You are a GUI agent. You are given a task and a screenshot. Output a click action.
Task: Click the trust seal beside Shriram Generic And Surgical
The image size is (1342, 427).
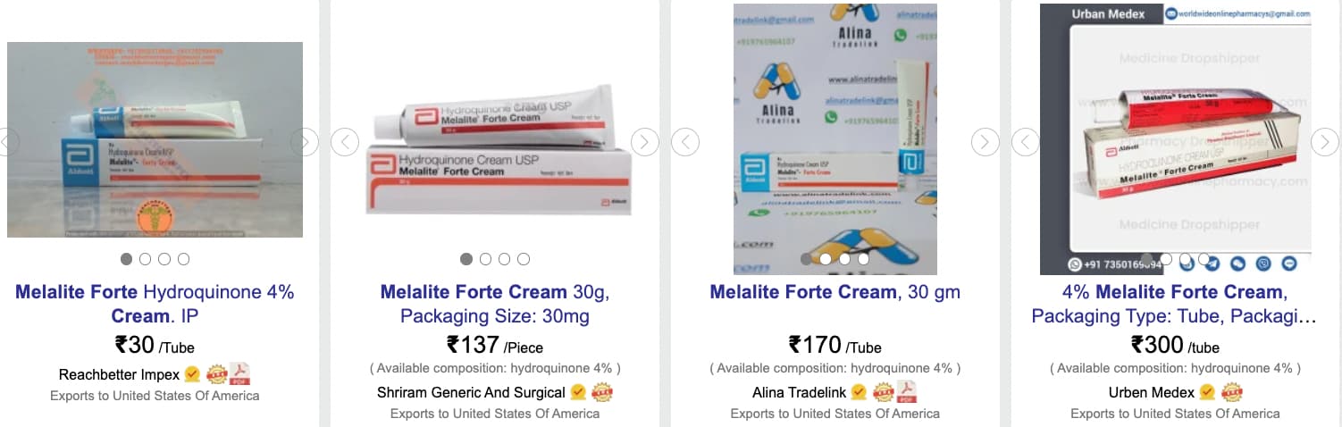point(602,392)
